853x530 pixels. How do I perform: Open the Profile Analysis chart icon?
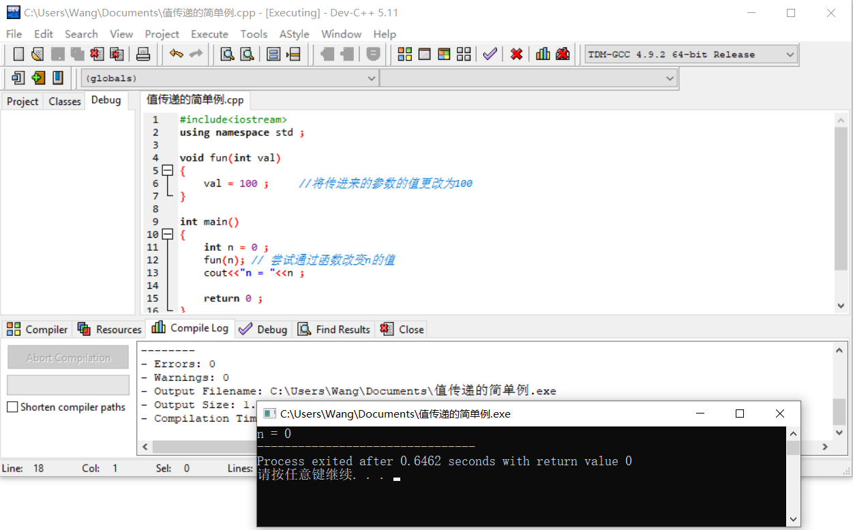coord(541,54)
